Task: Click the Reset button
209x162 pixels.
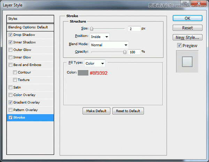Action: pyautogui.click(x=187, y=28)
